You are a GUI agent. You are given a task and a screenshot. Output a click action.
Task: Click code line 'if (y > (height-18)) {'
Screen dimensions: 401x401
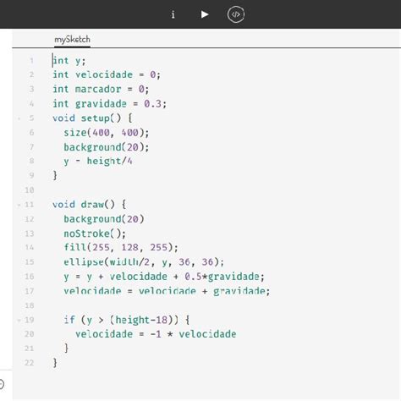(127, 320)
